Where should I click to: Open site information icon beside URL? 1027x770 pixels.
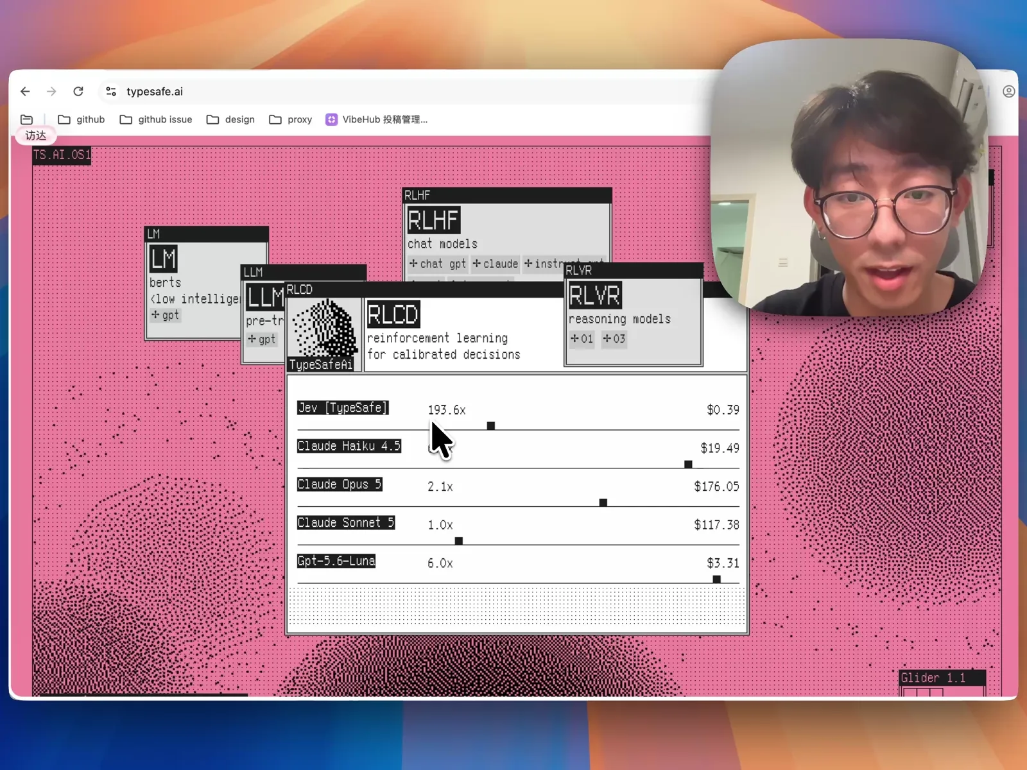(x=111, y=91)
